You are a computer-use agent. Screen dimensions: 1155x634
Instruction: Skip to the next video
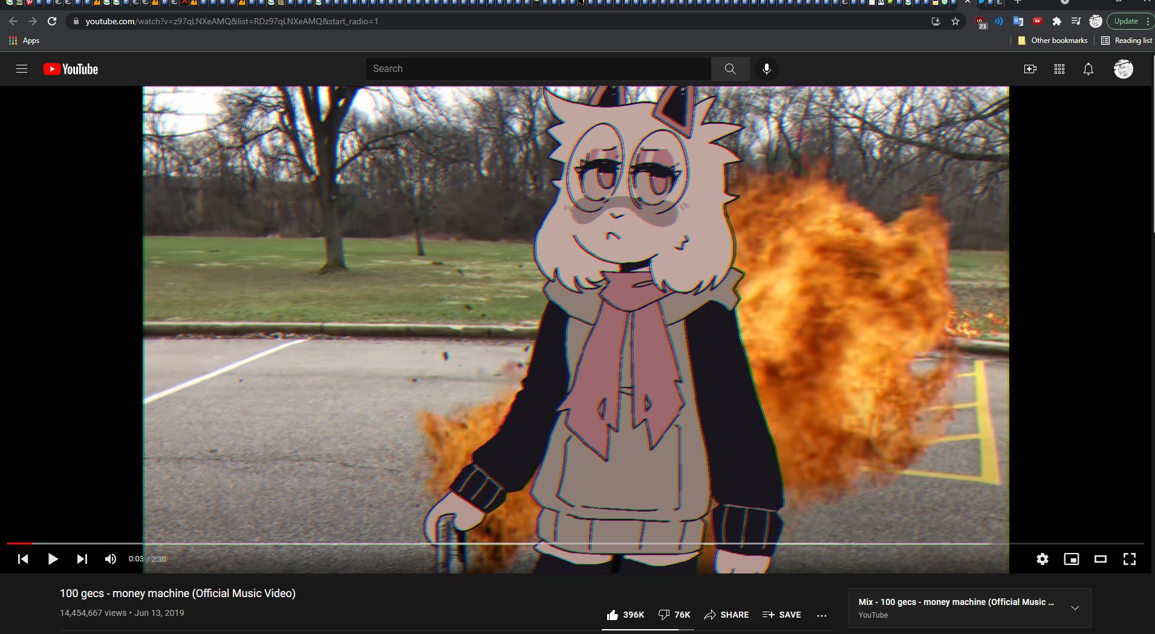point(82,559)
